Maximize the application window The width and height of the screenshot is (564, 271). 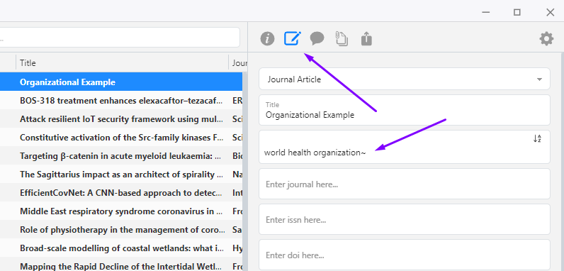pyautogui.click(x=517, y=12)
